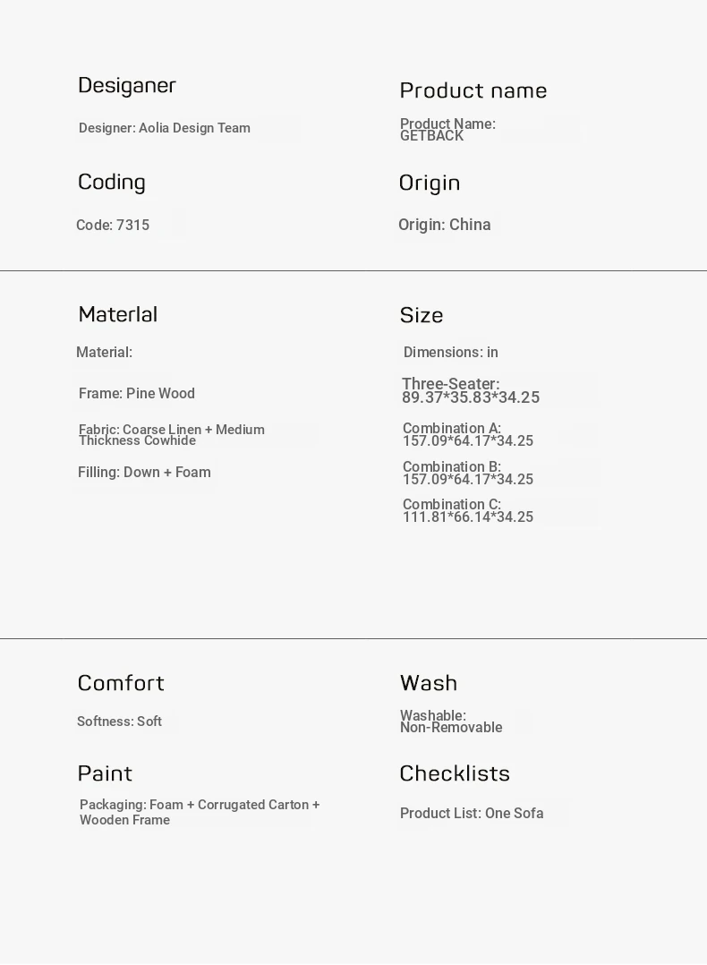Select the Washable: Non-Removable text
Viewport: 707px width, 965px height.
tap(451, 722)
